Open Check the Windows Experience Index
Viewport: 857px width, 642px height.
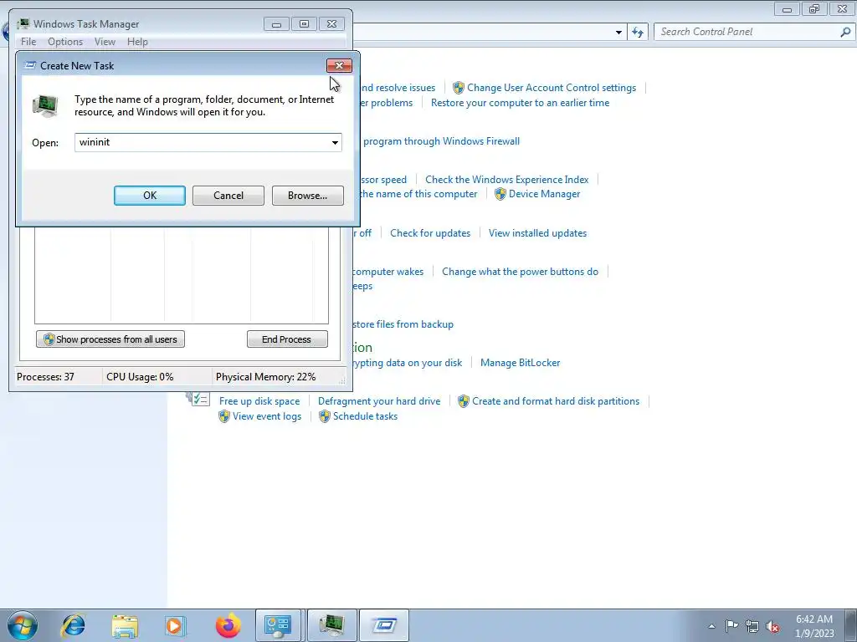tap(506, 180)
